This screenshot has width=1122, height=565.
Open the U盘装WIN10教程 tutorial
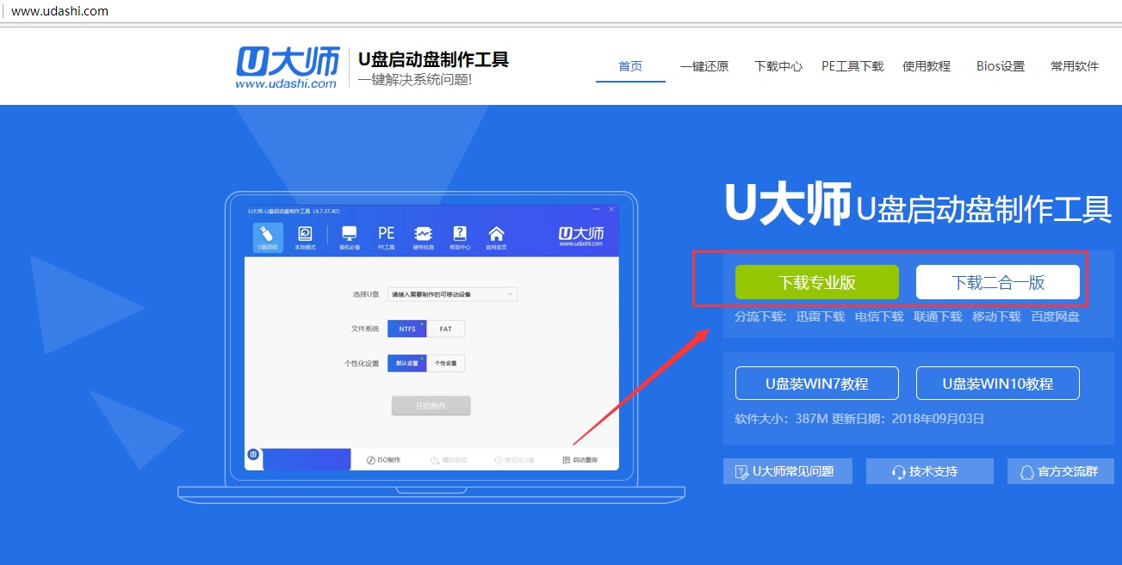click(x=998, y=384)
